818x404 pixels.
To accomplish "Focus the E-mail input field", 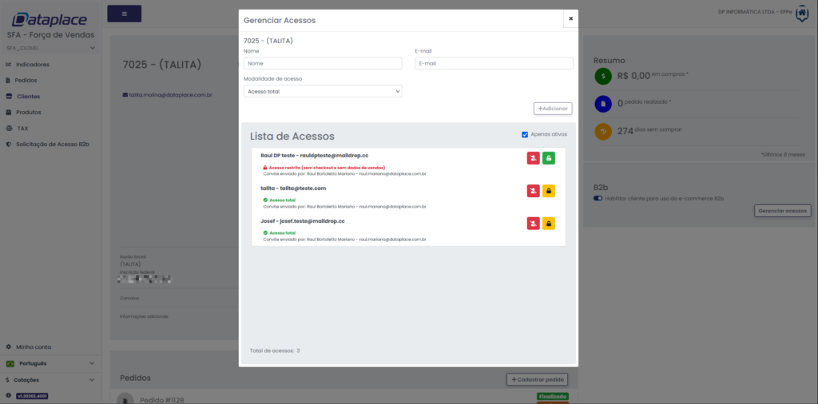I will [494, 63].
